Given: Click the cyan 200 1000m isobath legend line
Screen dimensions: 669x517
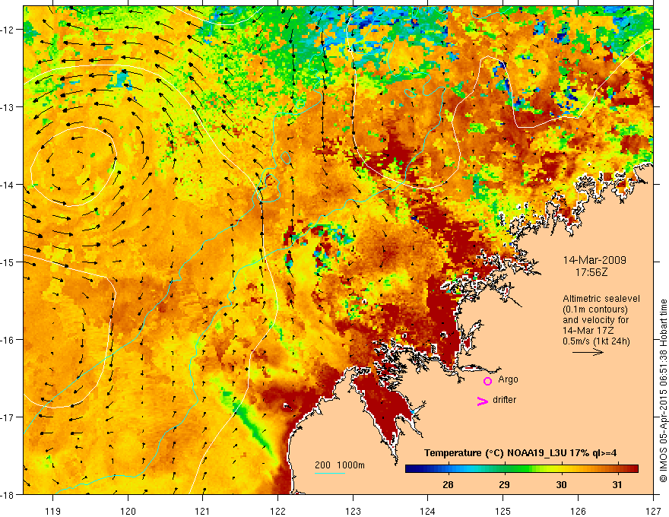Looking at the screenshot, I should (x=330, y=473).
